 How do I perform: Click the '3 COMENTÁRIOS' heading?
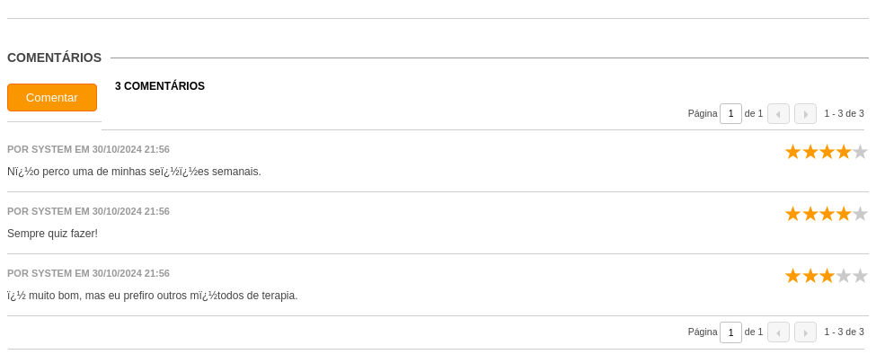point(160,86)
